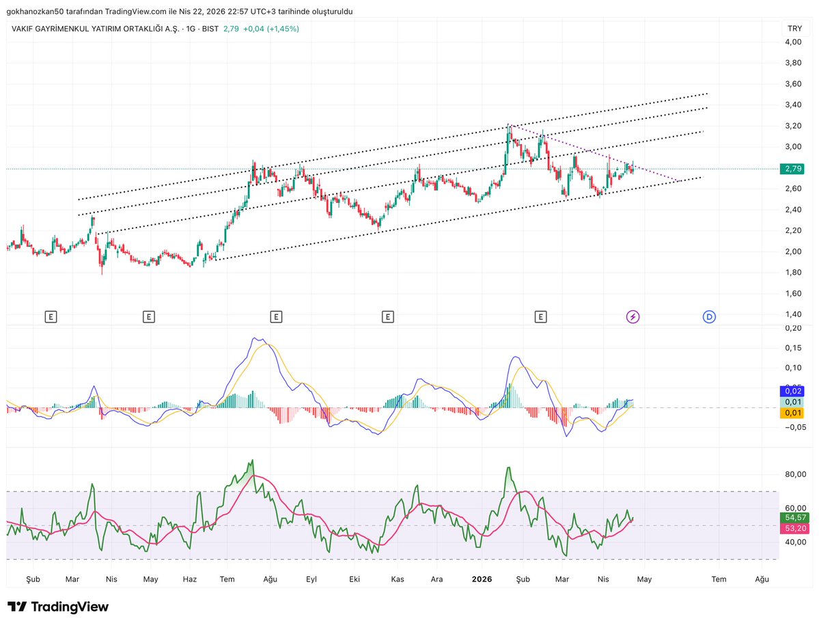The width and height of the screenshot is (819, 626).
Task: Select the blue 0,02 MACD value label
Action: click(x=792, y=391)
